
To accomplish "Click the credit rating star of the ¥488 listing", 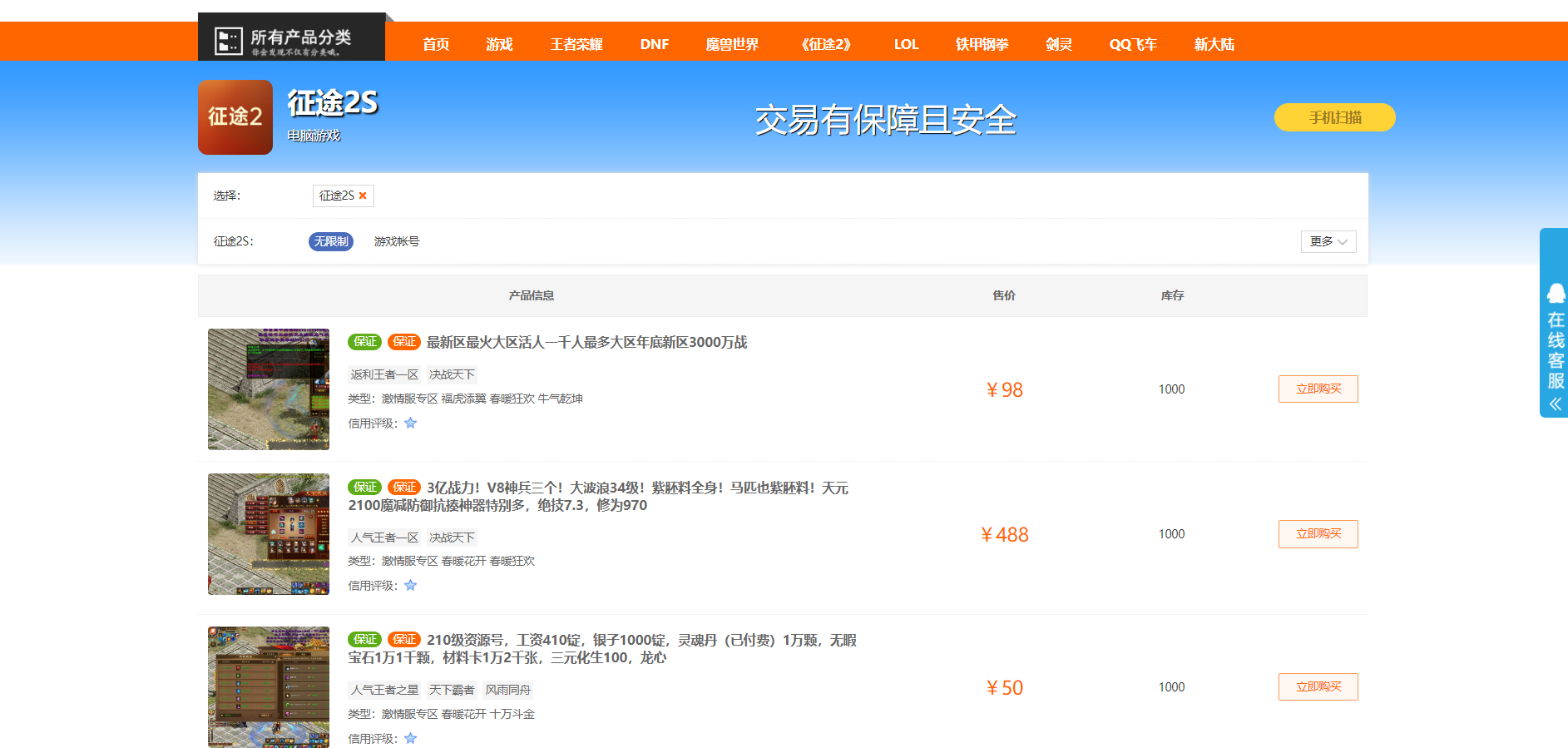I will click(x=410, y=585).
